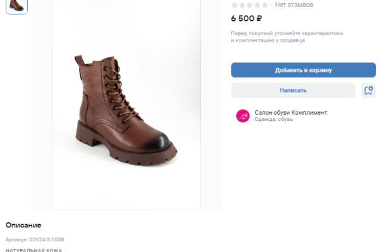Select the small boot thumbnail

pyautogui.click(x=16, y=6)
